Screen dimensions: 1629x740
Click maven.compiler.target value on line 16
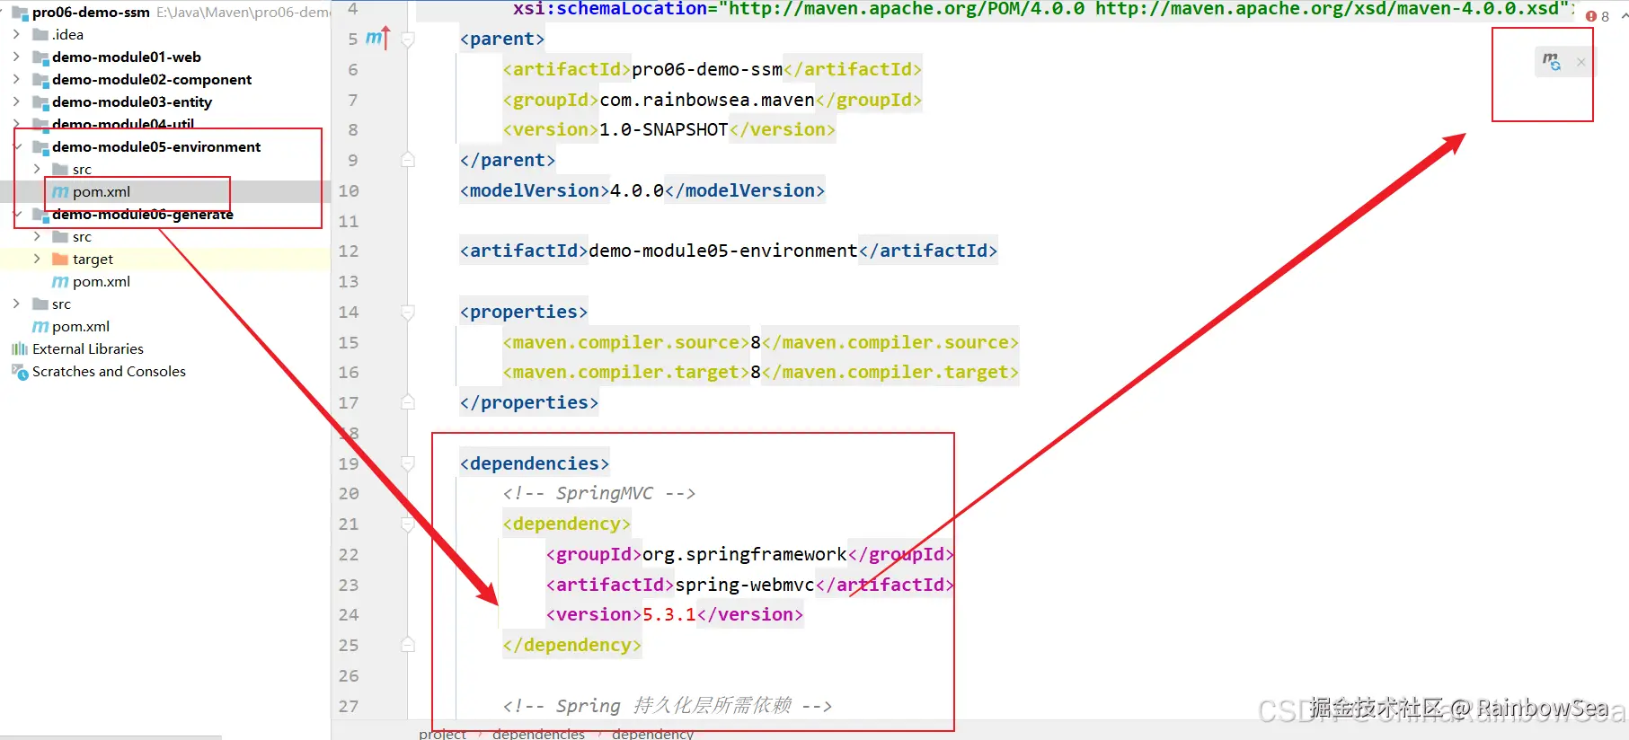[756, 372]
